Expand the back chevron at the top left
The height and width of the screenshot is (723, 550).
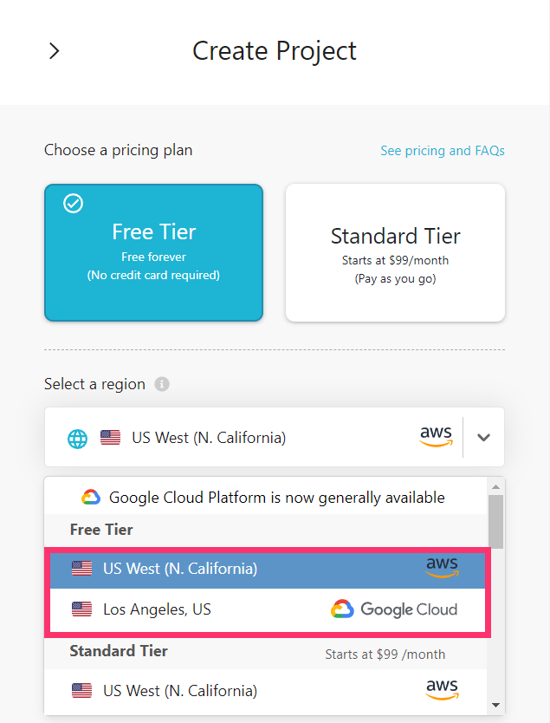pyautogui.click(x=54, y=51)
